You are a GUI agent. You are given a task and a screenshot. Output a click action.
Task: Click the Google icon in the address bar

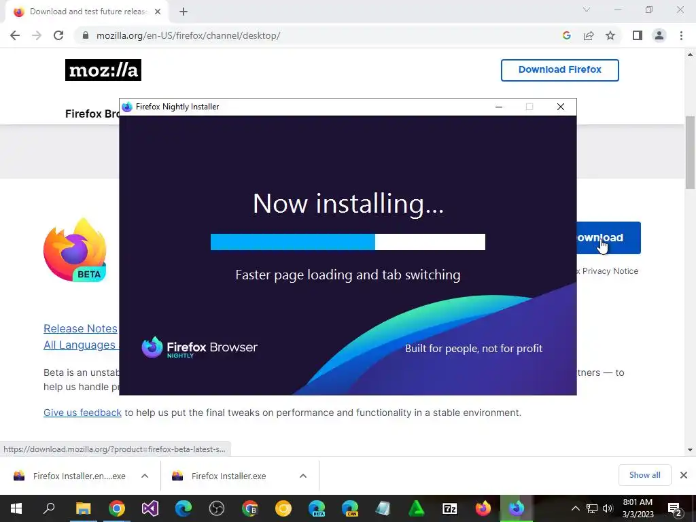(567, 35)
